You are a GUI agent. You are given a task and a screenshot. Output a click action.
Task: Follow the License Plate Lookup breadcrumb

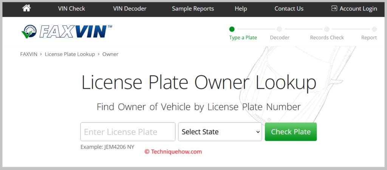click(x=70, y=54)
